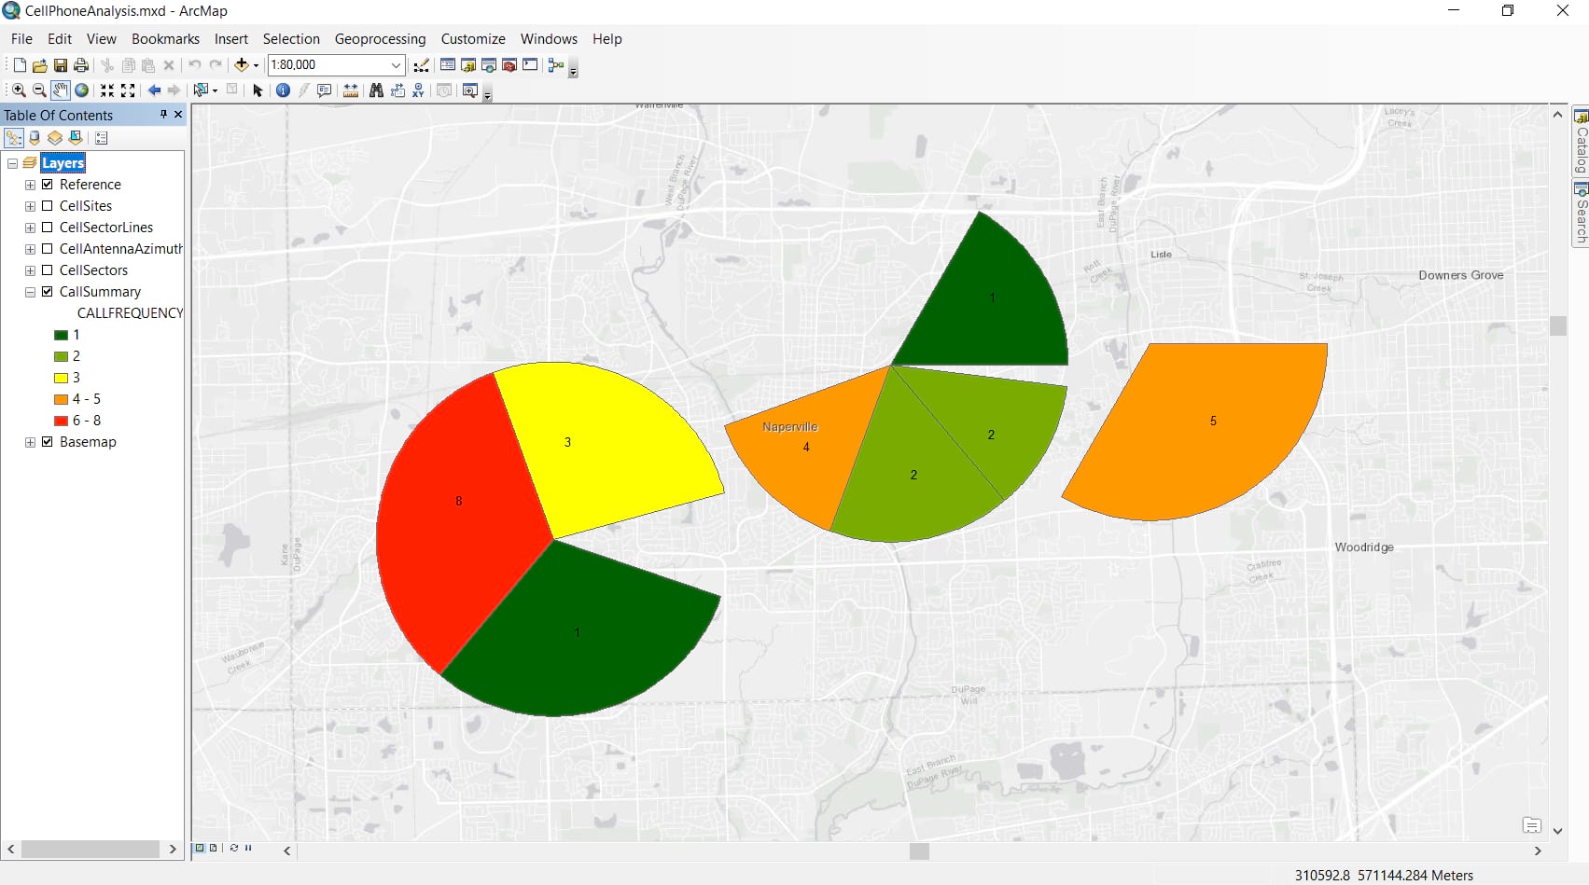This screenshot has height=885, width=1589.
Task: Print the current map
Action: [81, 65]
